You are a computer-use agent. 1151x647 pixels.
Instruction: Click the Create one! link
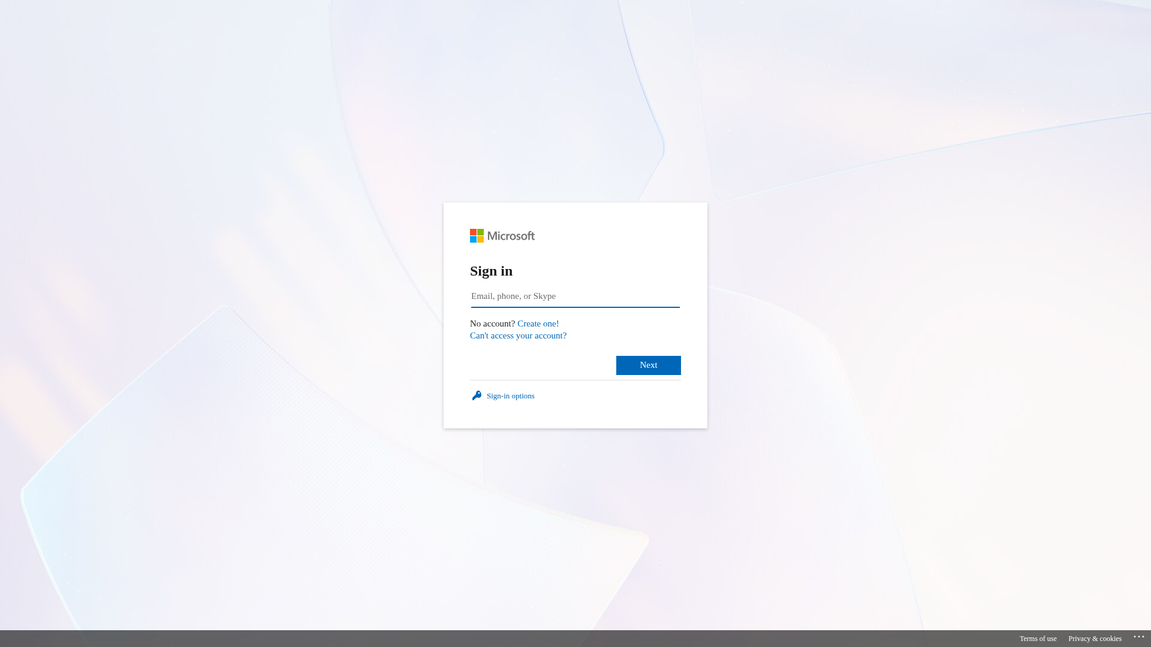coord(538,323)
